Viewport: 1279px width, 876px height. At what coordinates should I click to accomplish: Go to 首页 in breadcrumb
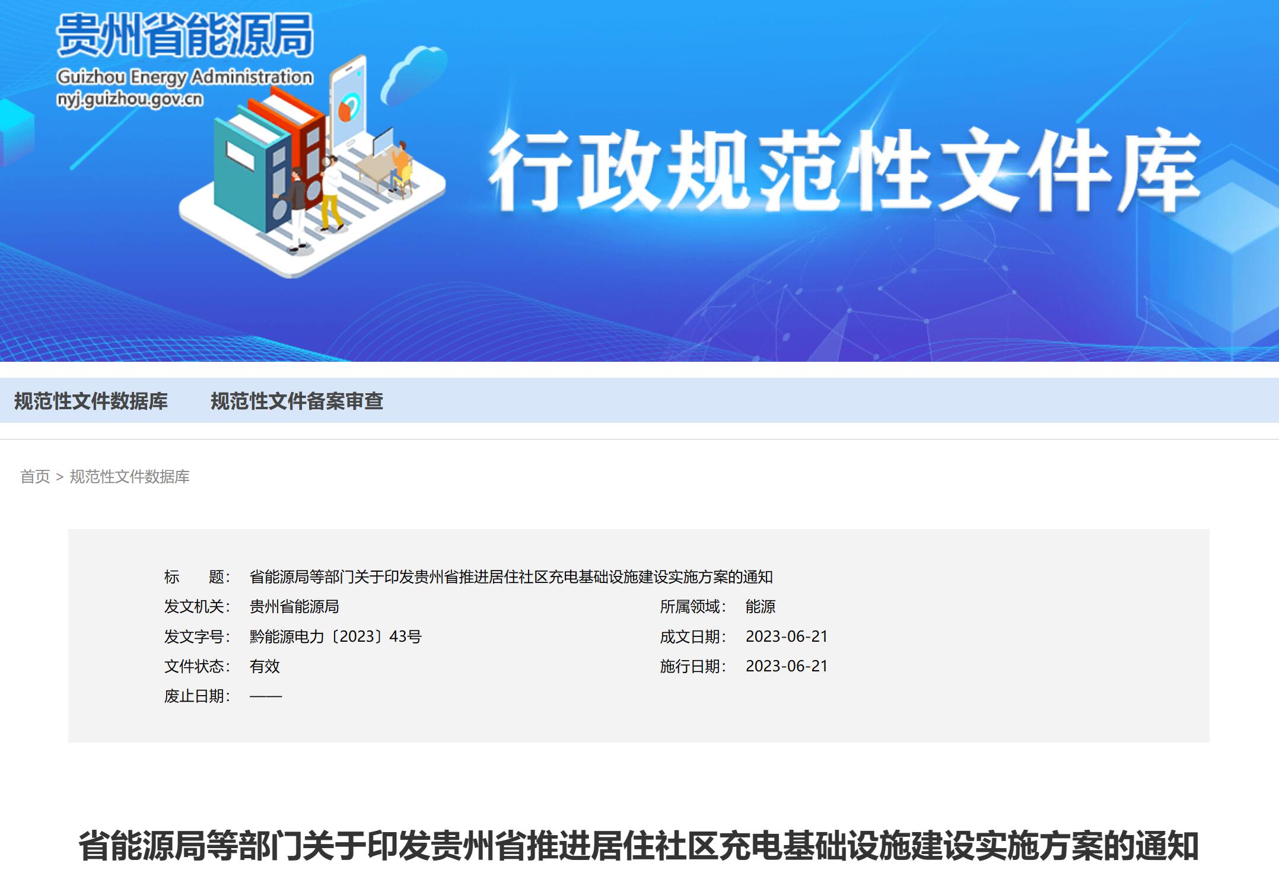(x=35, y=477)
